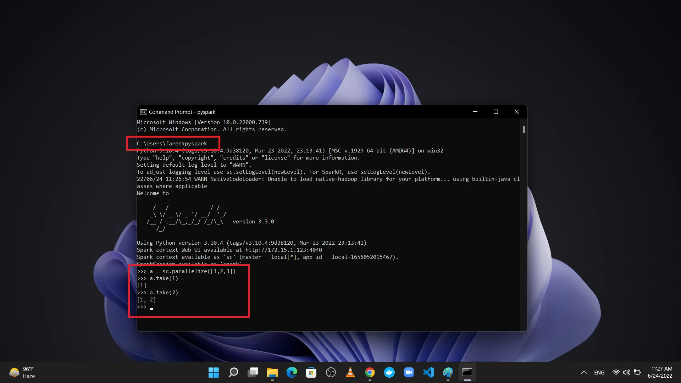Launch Zoom from the taskbar
Viewport: 681px width, 383px height.
click(x=409, y=372)
